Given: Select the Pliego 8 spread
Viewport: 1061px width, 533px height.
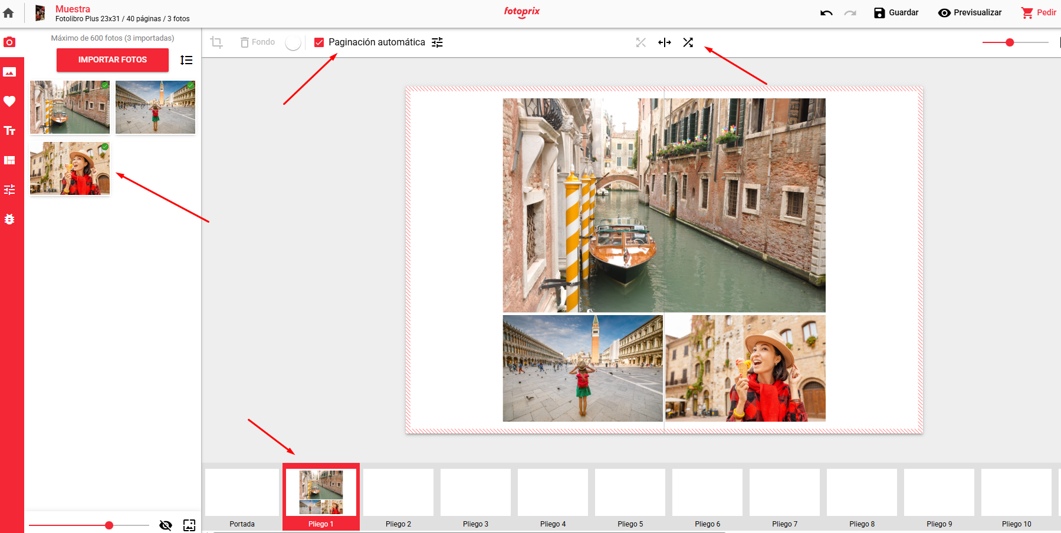Looking at the screenshot, I should pos(862,498).
